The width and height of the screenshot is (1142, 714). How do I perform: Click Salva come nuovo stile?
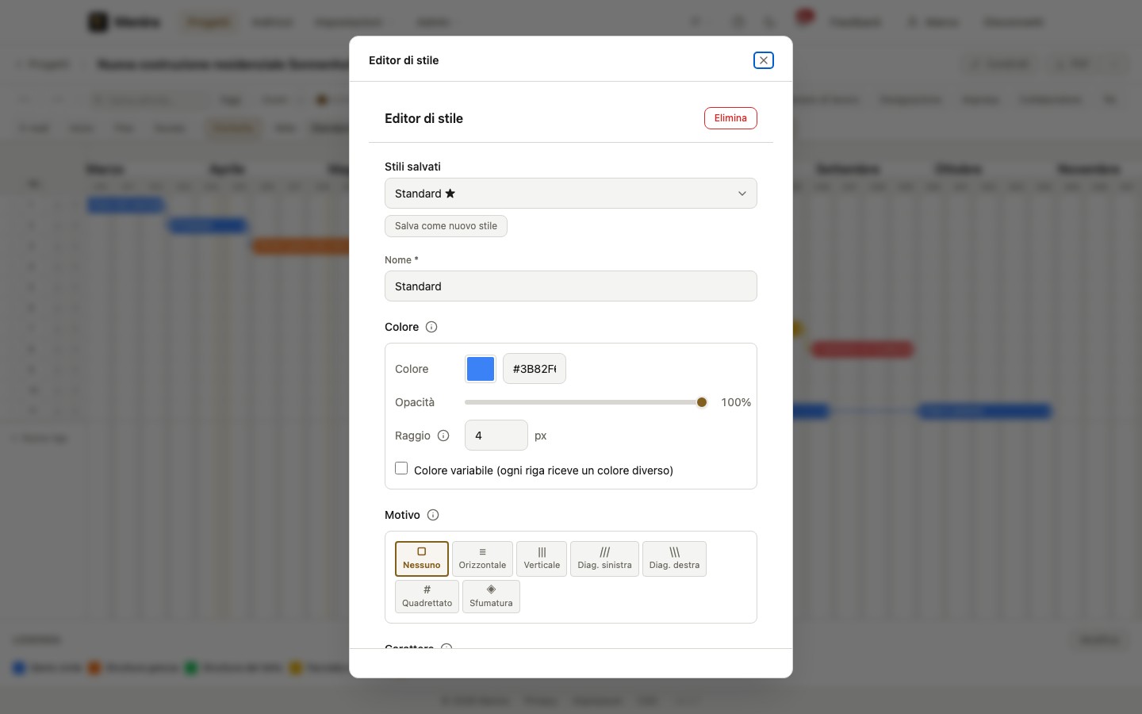point(446,226)
